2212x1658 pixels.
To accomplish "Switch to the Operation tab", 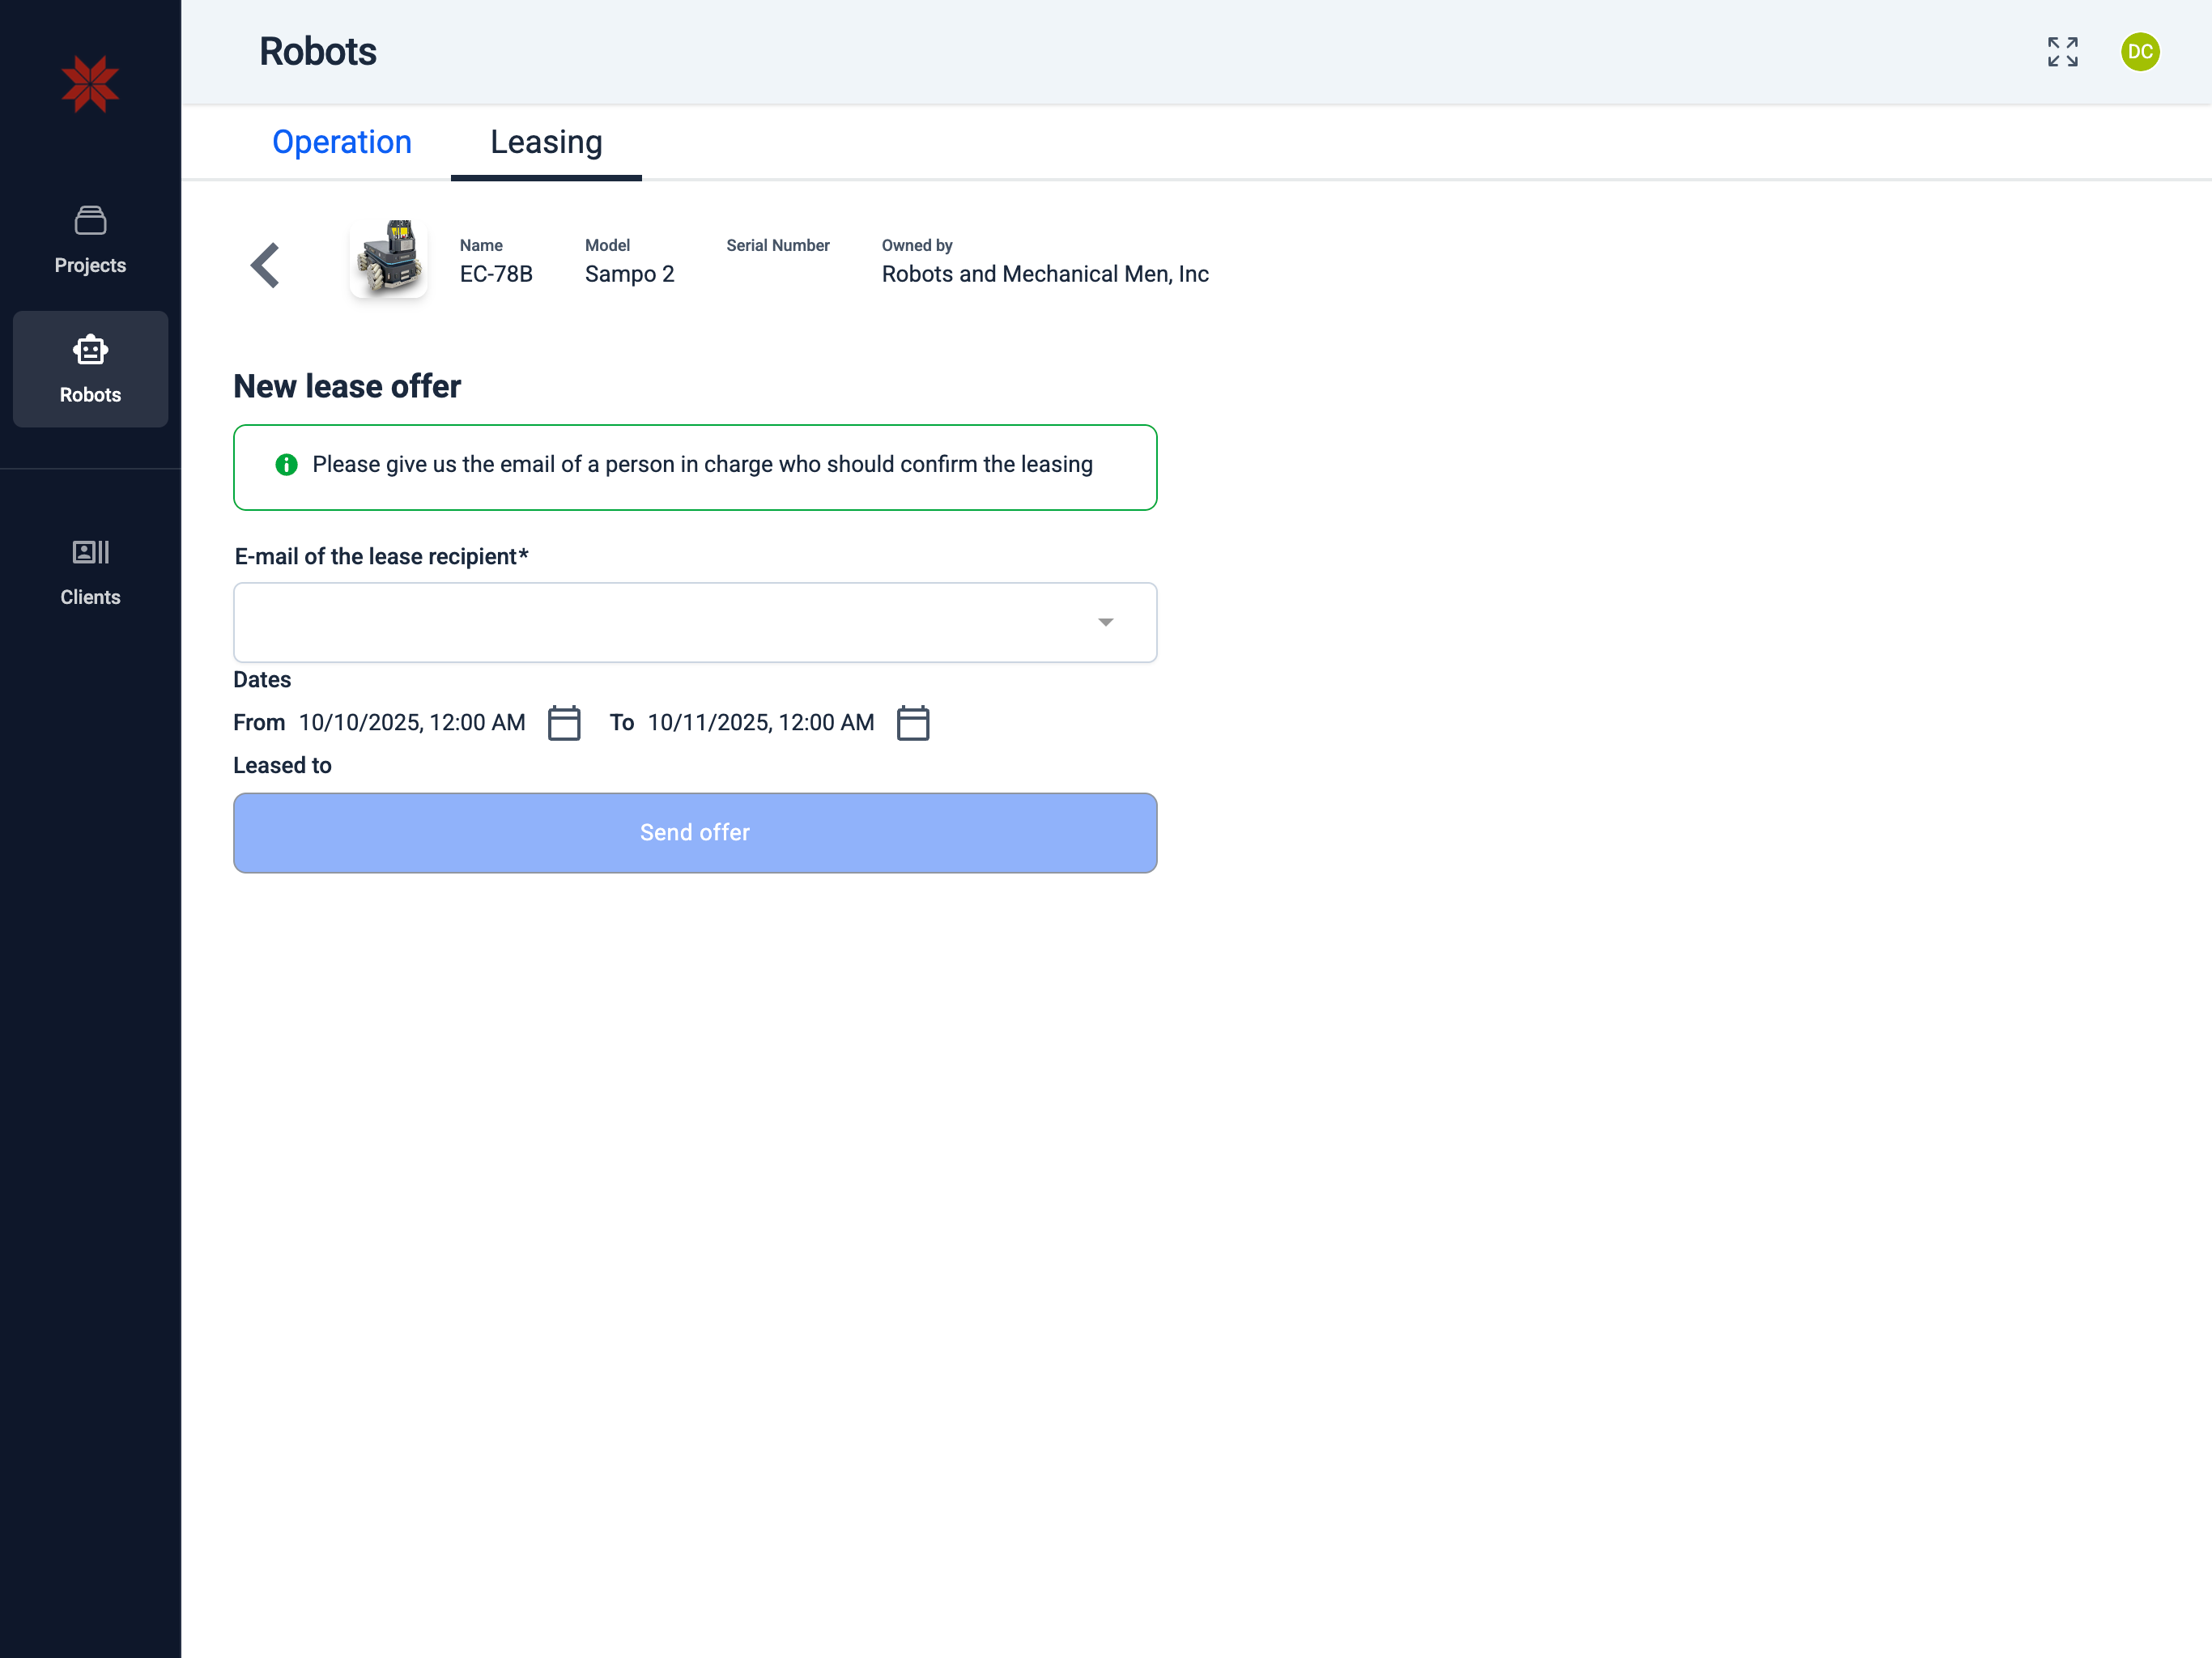I will click(x=341, y=142).
